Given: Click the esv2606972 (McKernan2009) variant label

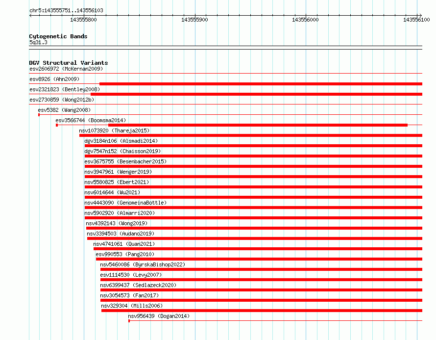Looking at the screenshot, I should (x=66, y=69).
